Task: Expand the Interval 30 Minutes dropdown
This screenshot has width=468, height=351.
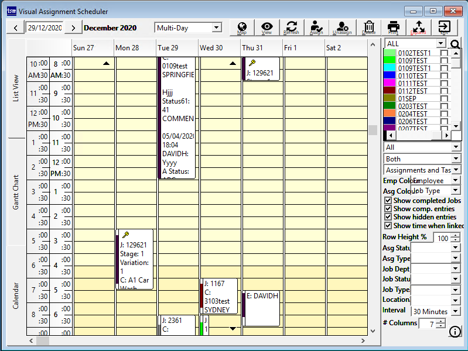Action: (x=456, y=312)
